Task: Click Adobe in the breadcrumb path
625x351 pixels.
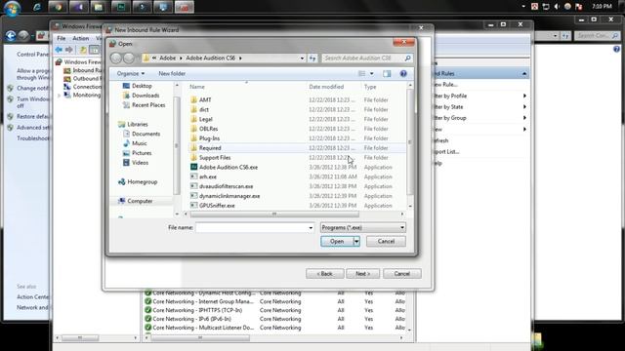Action: [x=167, y=58]
